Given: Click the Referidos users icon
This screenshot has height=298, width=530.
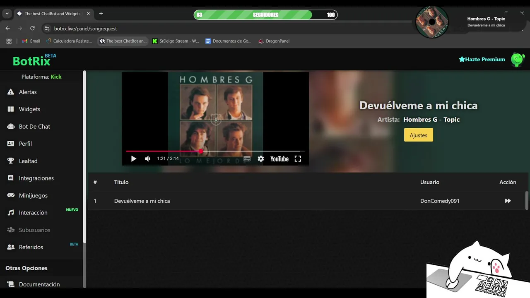Looking at the screenshot, I should pyautogui.click(x=11, y=247).
